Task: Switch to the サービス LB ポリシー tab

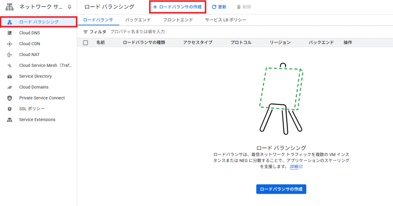Action: 226,20
